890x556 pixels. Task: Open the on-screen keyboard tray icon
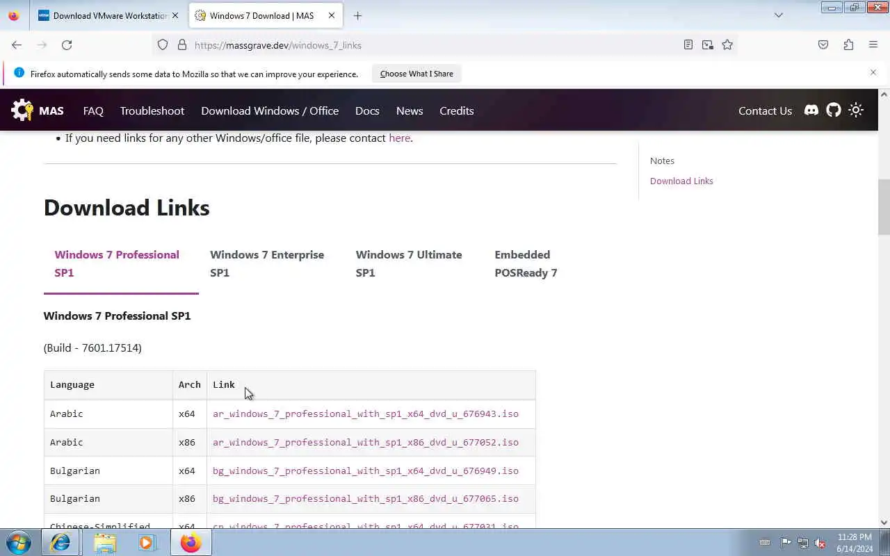click(x=765, y=543)
